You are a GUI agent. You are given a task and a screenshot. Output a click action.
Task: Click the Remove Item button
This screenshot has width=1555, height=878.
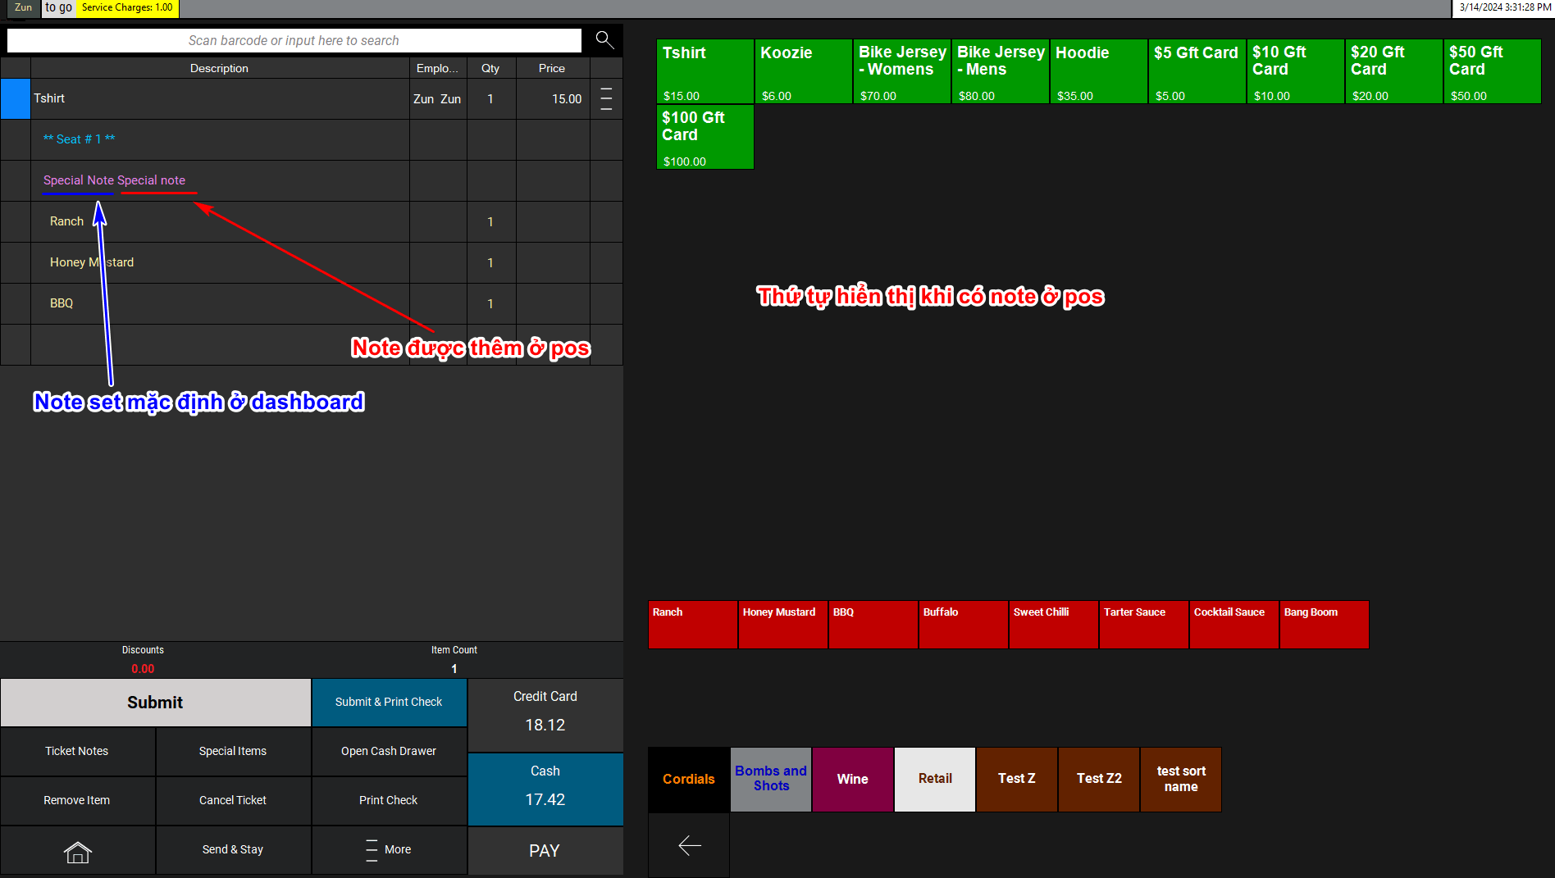(77, 801)
